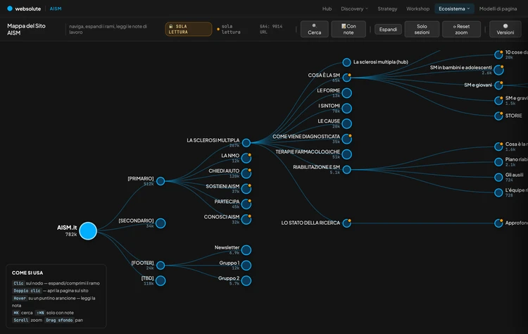Expand the Ecosistema dropdown

[x=454, y=8]
